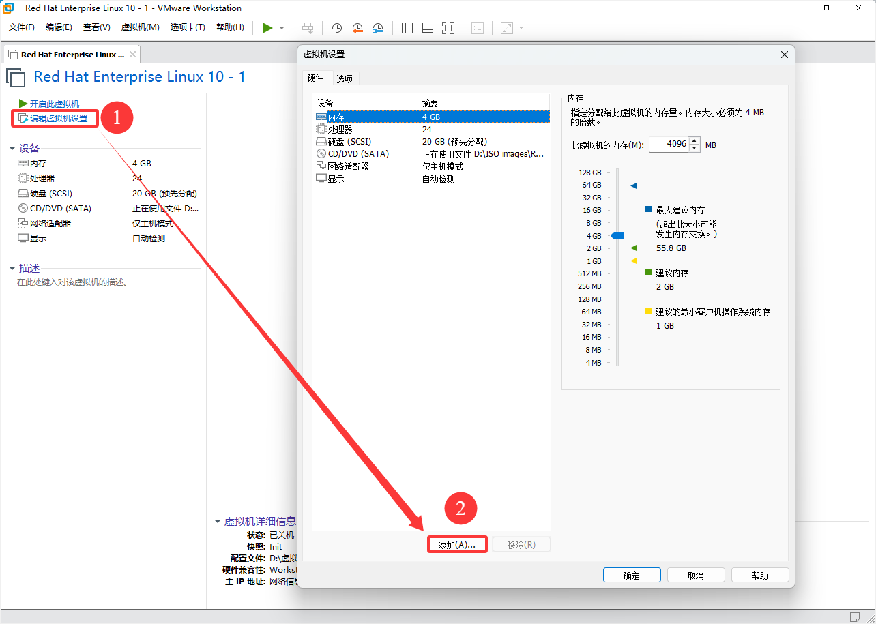Viewport: 876px width, 624px height.
Task: Click the green power on toolbar button
Action: point(267,27)
